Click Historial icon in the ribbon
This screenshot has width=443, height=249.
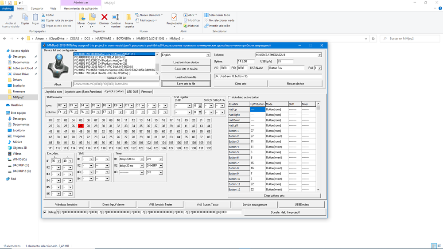tap(185, 26)
